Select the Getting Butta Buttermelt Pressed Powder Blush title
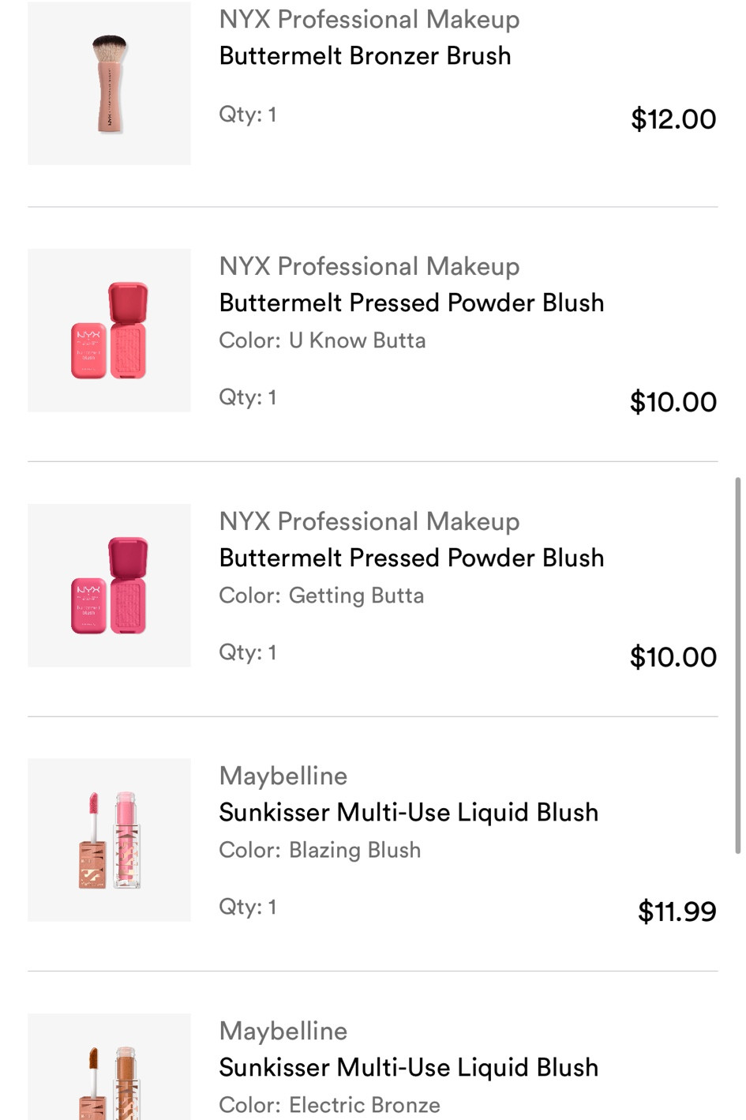Viewport: 746px width, 1120px height. [x=411, y=558]
